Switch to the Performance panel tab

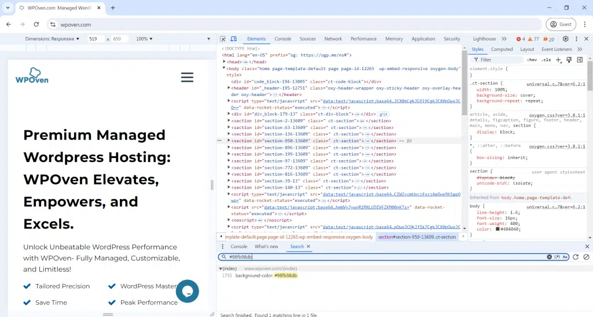point(364,39)
